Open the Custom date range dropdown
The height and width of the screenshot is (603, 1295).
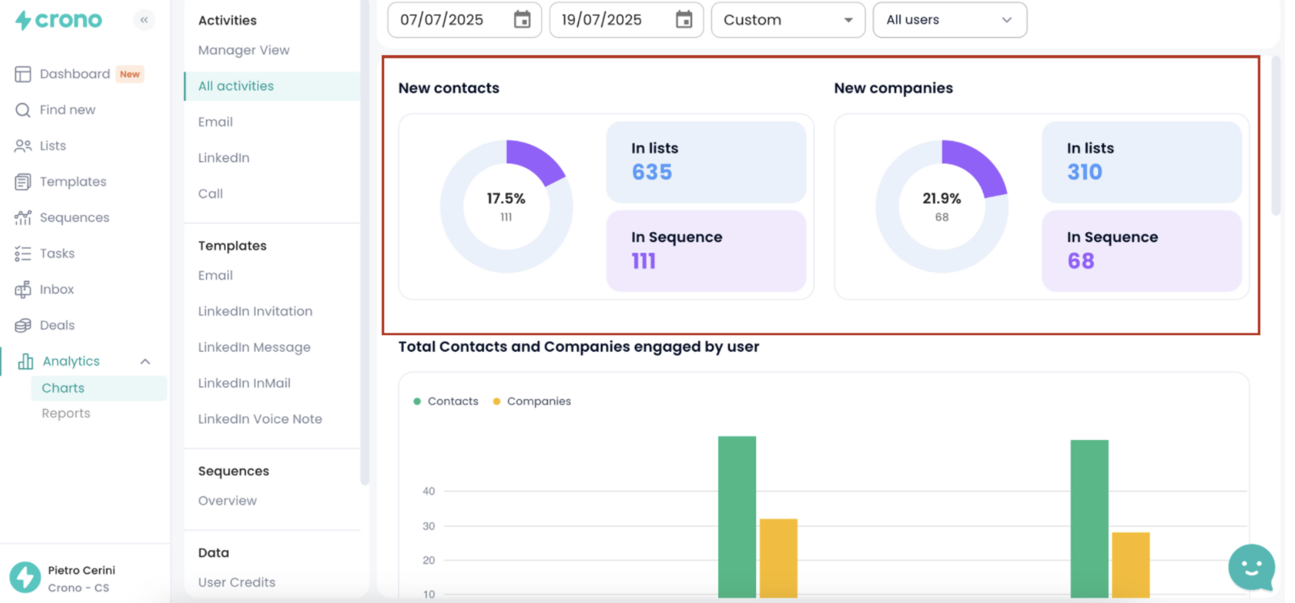[788, 20]
